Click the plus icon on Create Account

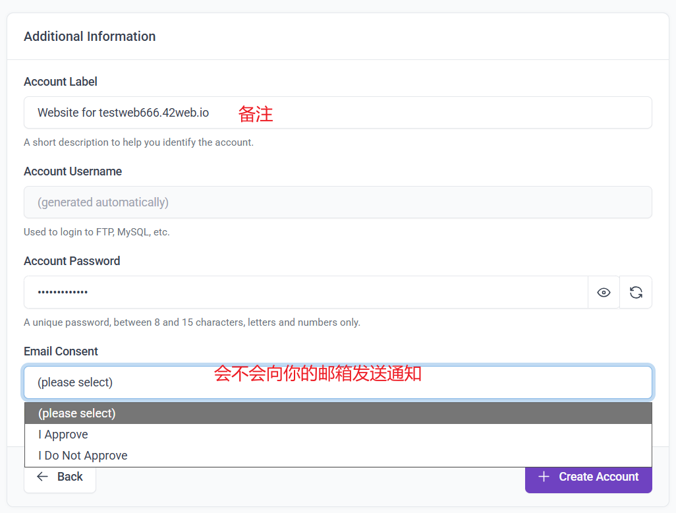pyautogui.click(x=544, y=477)
